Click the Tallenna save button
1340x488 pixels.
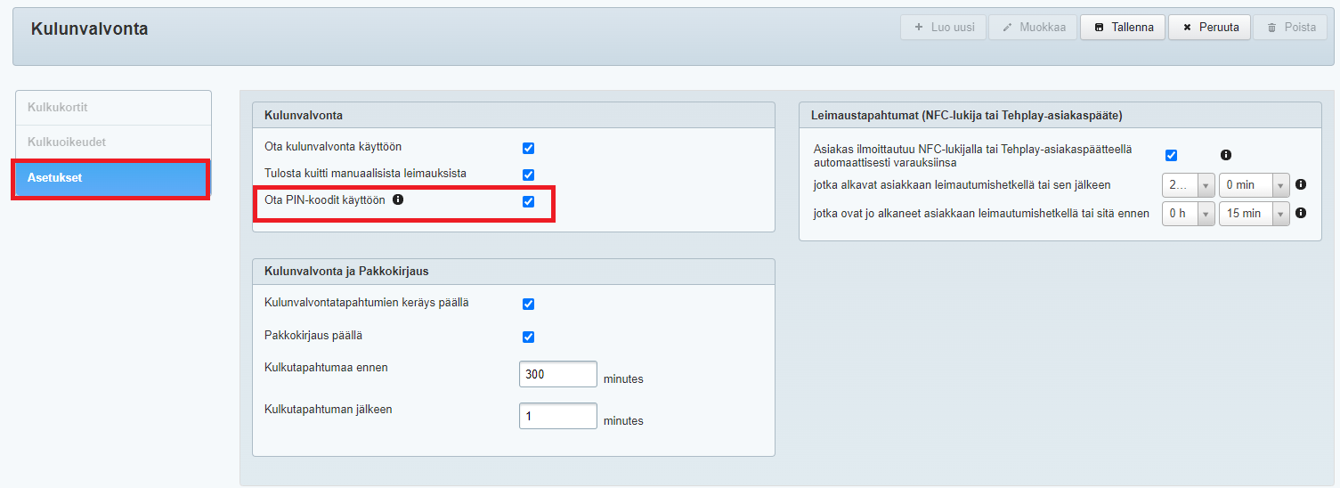[x=1123, y=28]
